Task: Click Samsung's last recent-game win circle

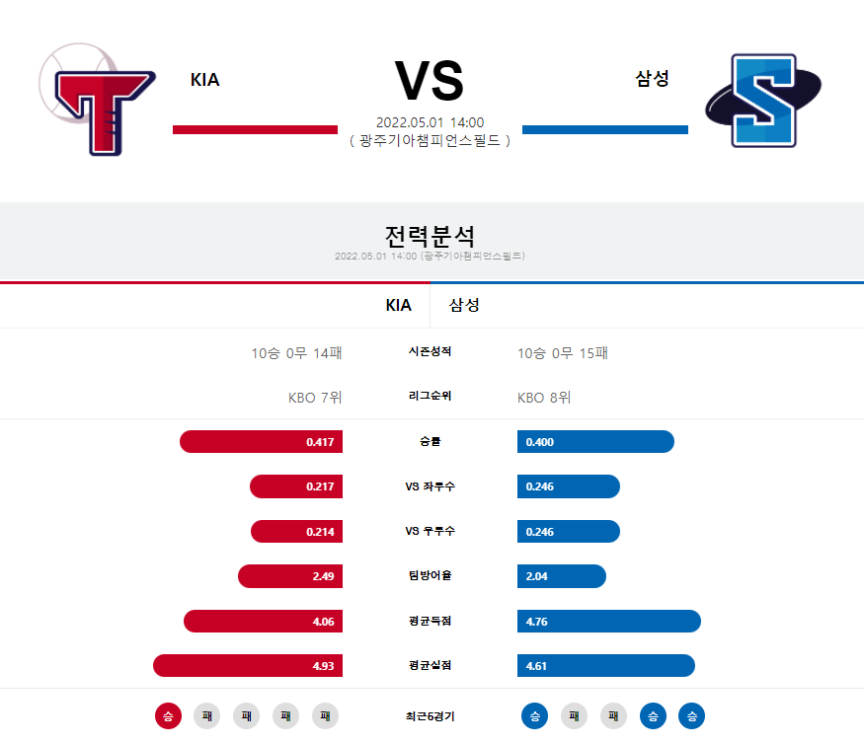Action: 691,716
